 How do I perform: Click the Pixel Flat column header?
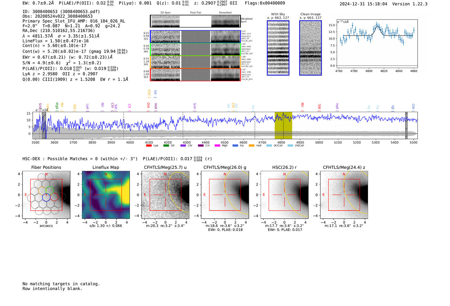(195, 13)
